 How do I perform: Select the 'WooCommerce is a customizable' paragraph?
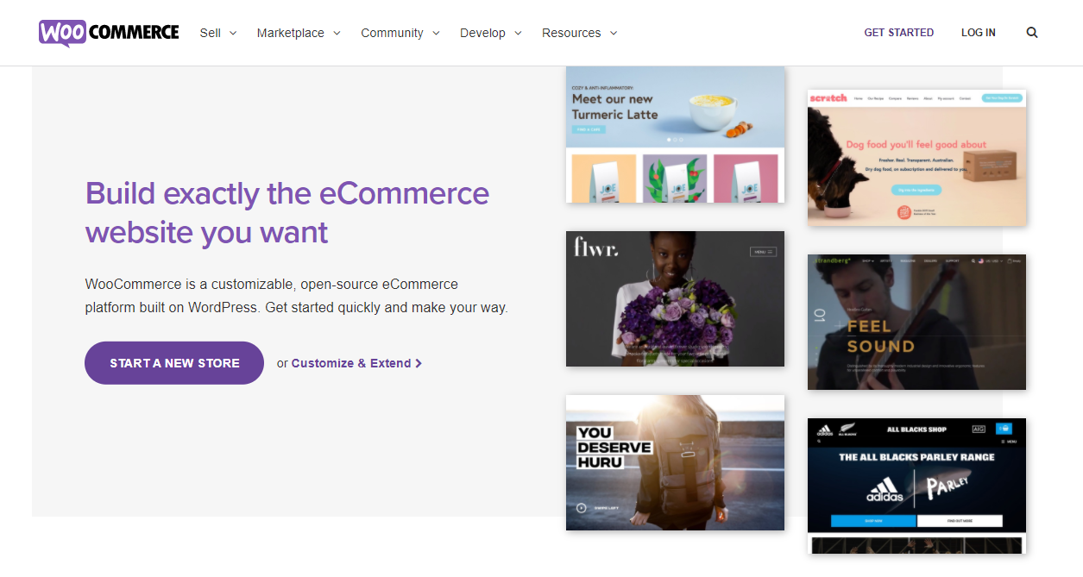point(297,296)
